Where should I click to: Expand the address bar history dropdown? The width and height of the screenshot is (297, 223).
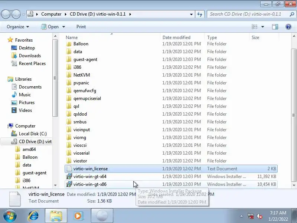(x=191, y=14)
